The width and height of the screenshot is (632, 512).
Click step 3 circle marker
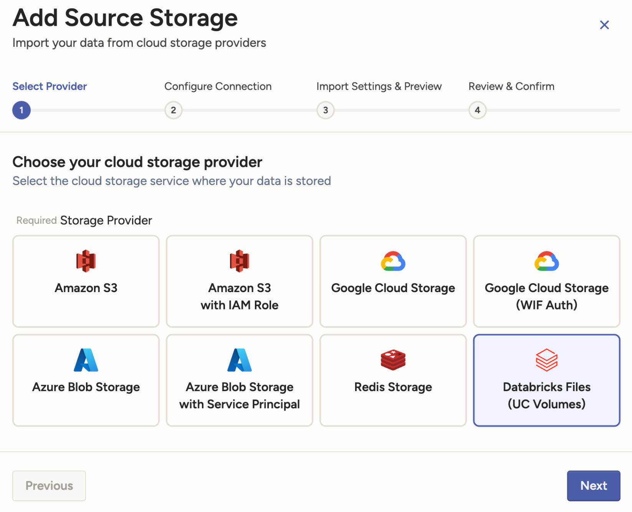tap(326, 110)
